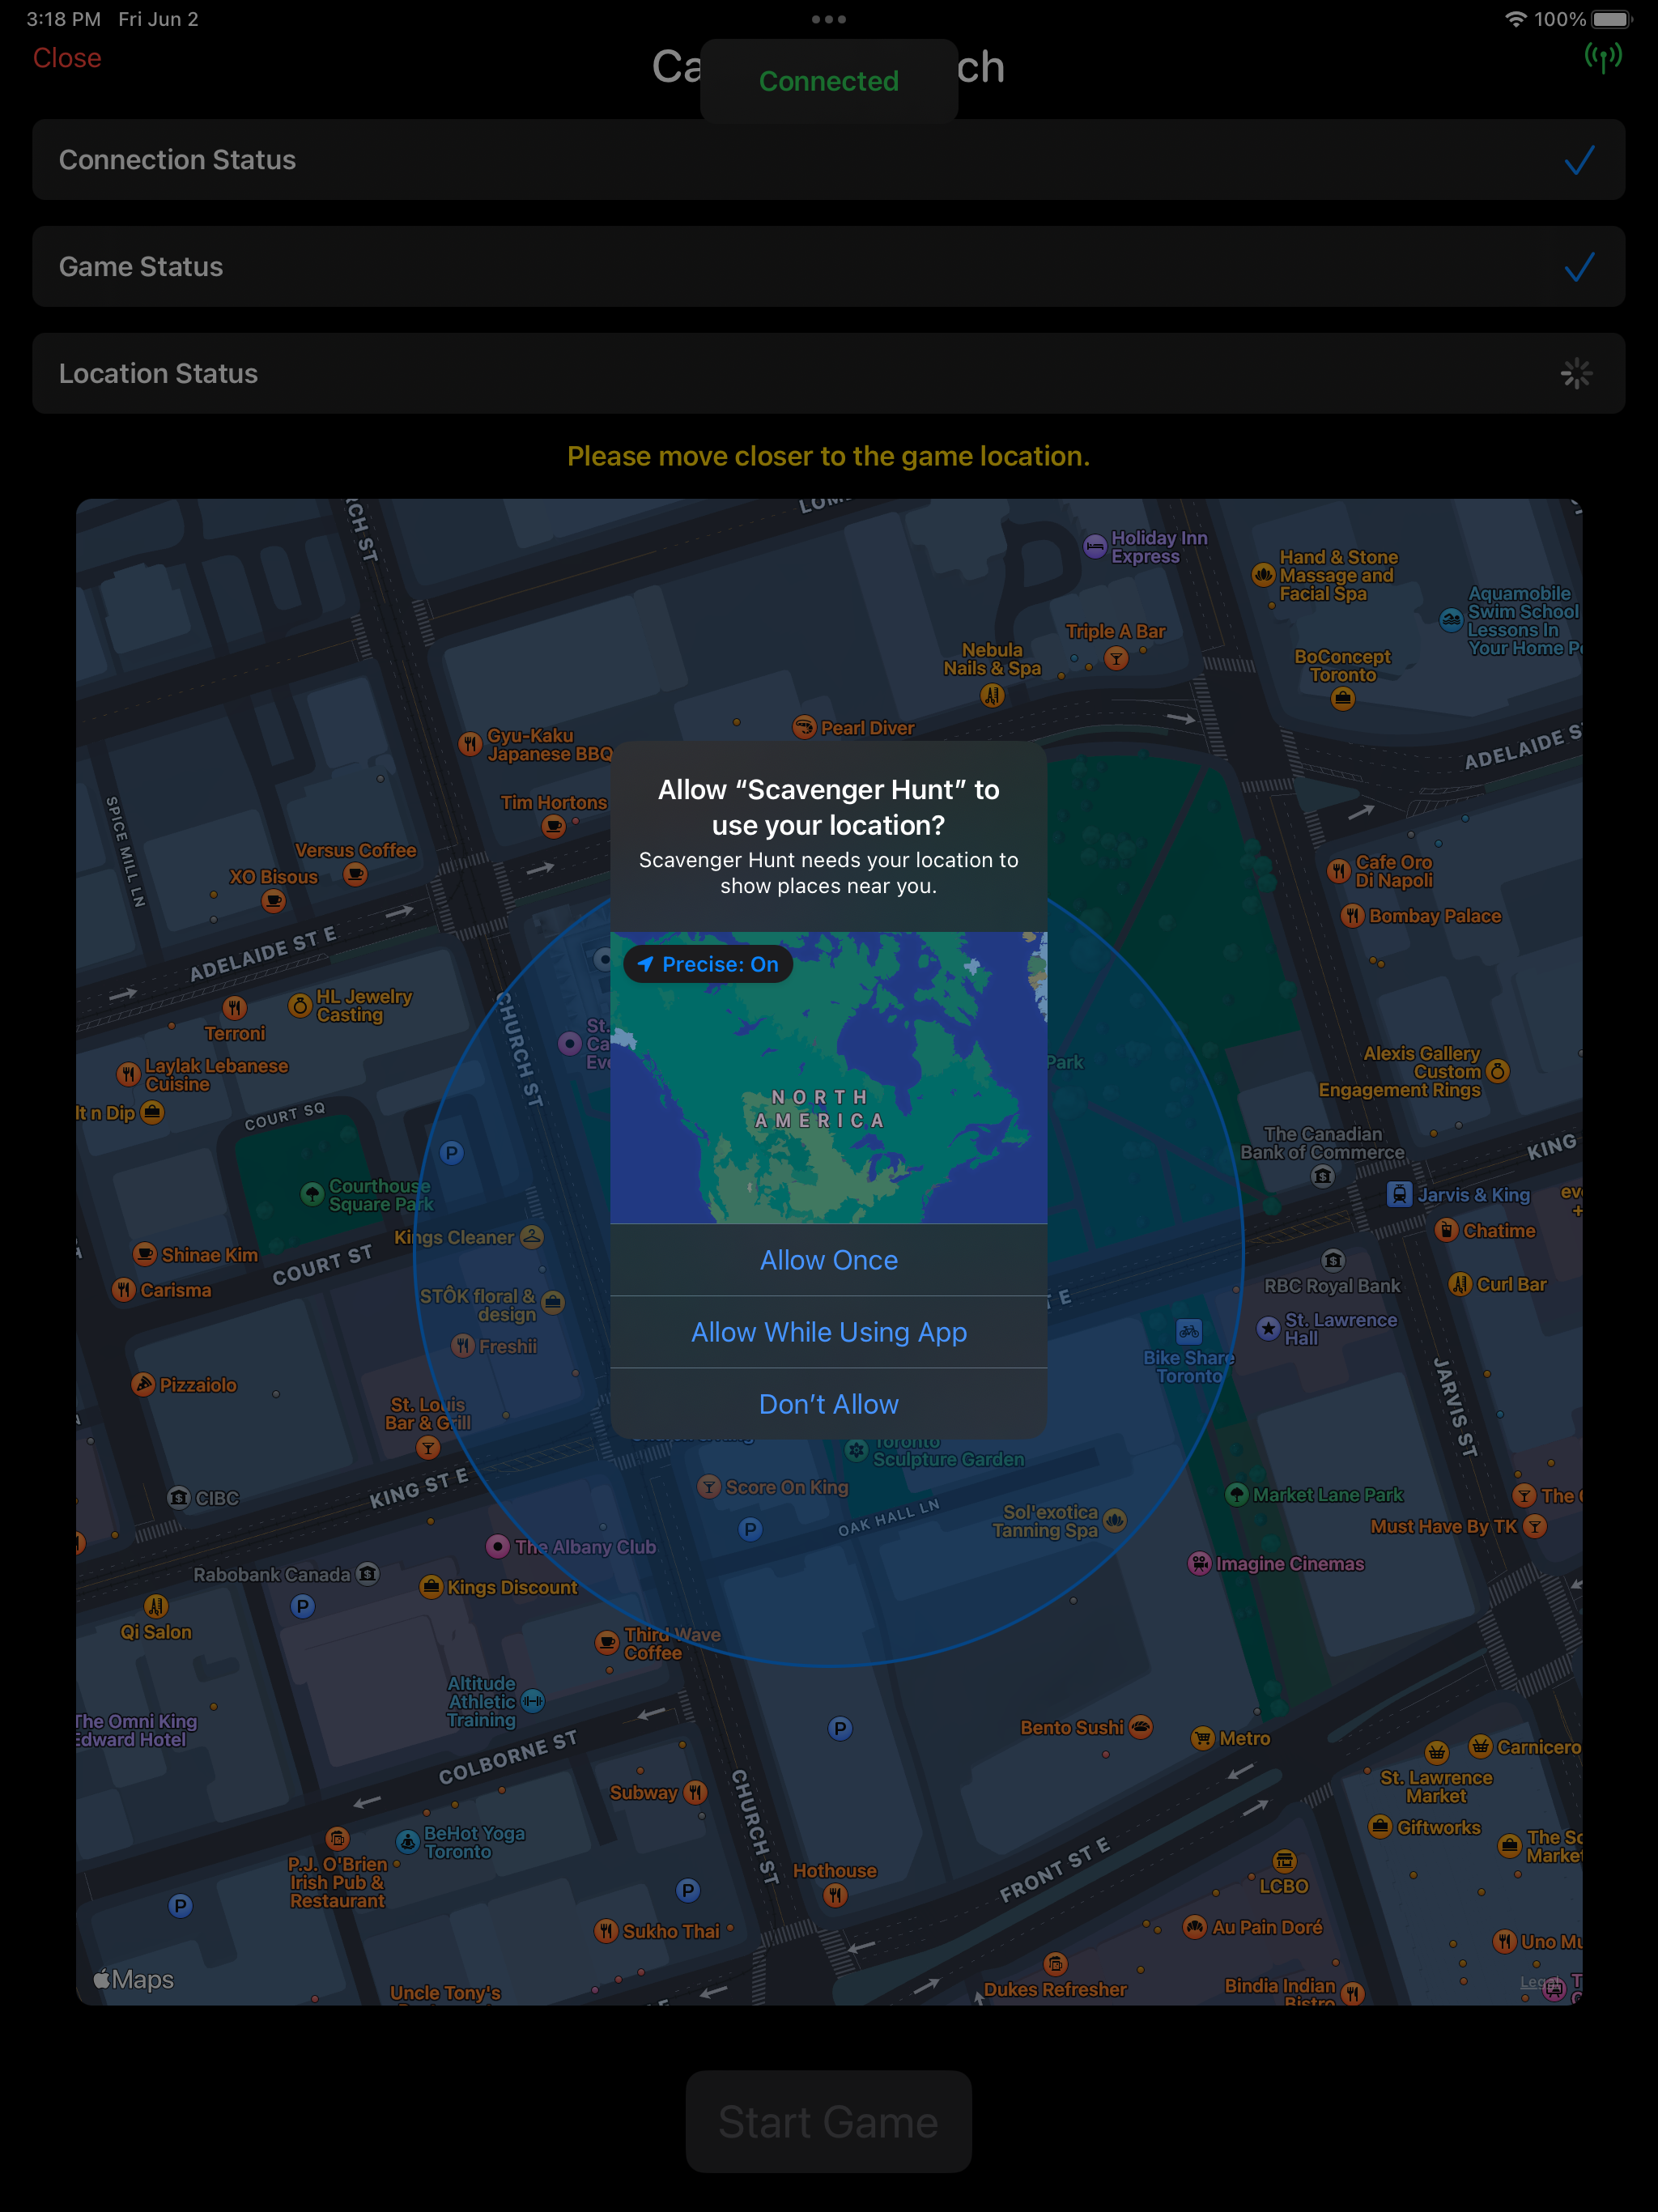
Task: Tap the Start Game button
Action: (828, 2121)
